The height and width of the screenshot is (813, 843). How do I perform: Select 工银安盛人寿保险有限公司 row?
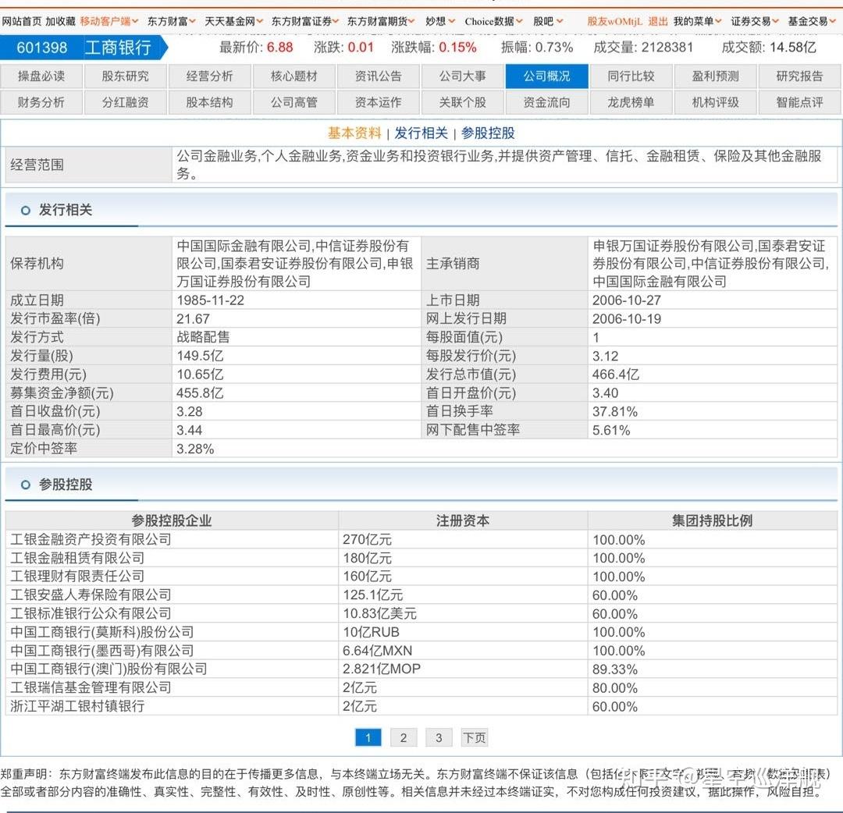pos(421,595)
